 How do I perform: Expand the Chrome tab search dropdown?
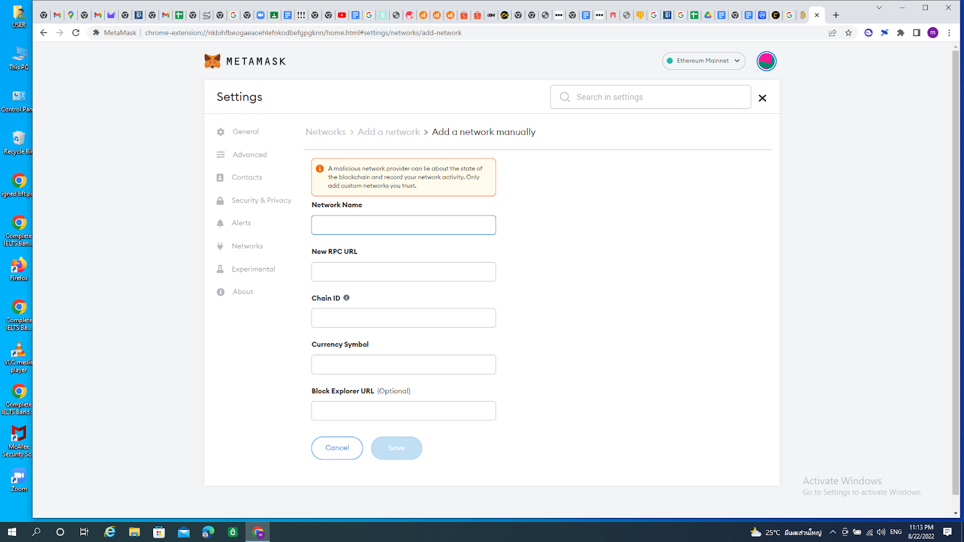(879, 8)
